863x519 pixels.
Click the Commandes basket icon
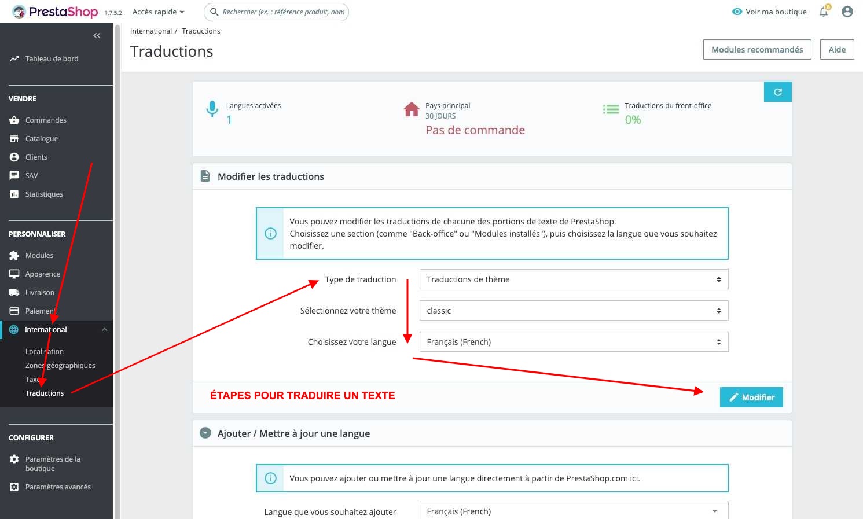[14, 120]
